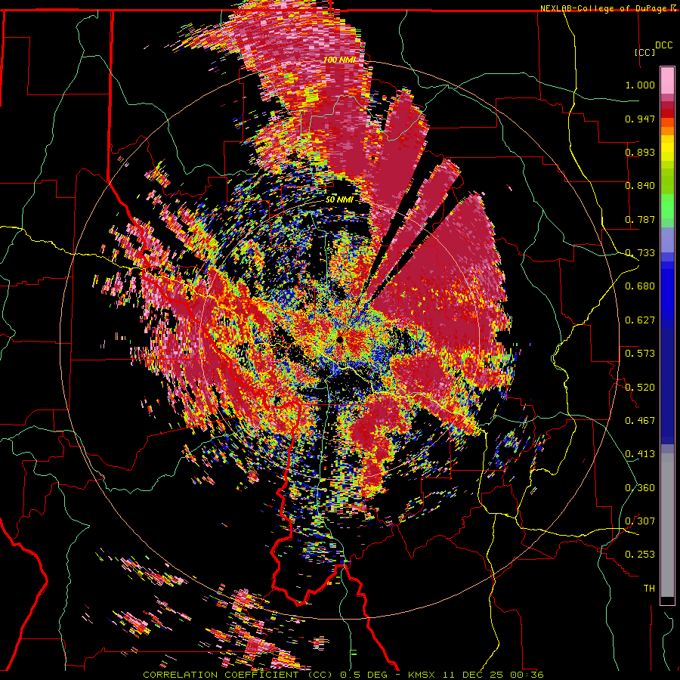Select the 0.253 scale value
Image resolution: width=680 pixels, height=680 pixels.
pyautogui.click(x=640, y=555)
